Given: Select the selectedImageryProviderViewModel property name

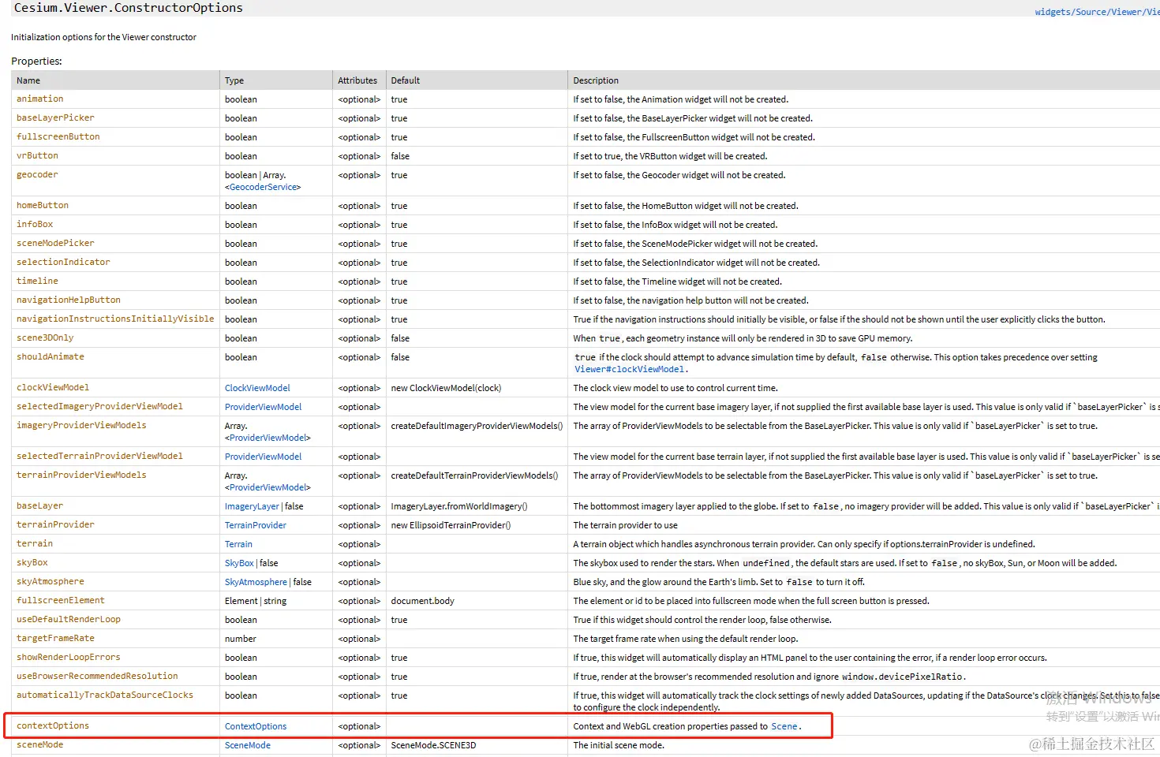Looking at the screenshot, I should (99, 406).
